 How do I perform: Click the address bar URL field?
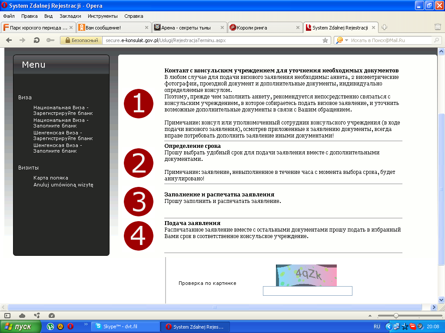(213, 40)
